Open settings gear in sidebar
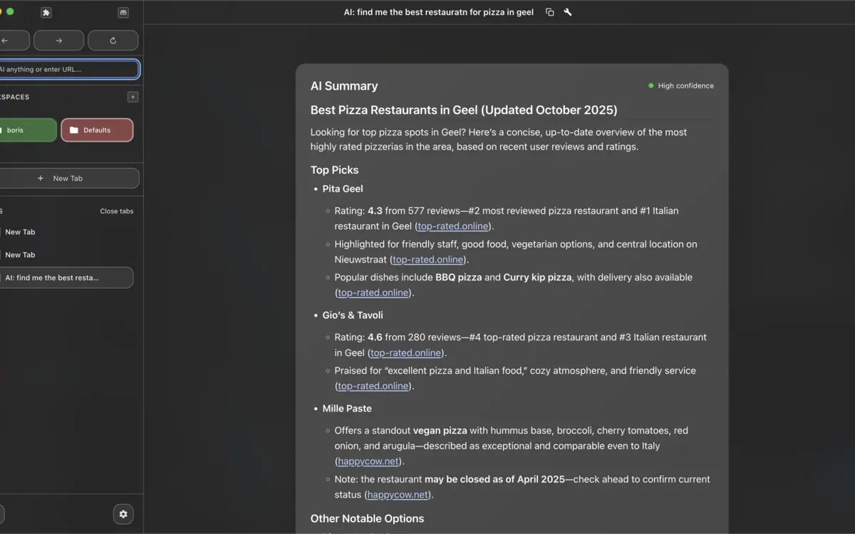 [x=123, y=514]
